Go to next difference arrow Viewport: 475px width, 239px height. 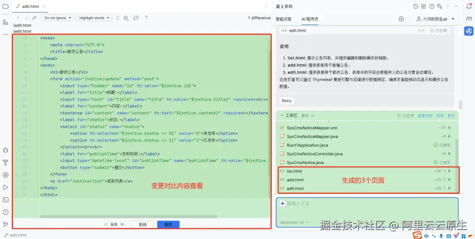26,18
